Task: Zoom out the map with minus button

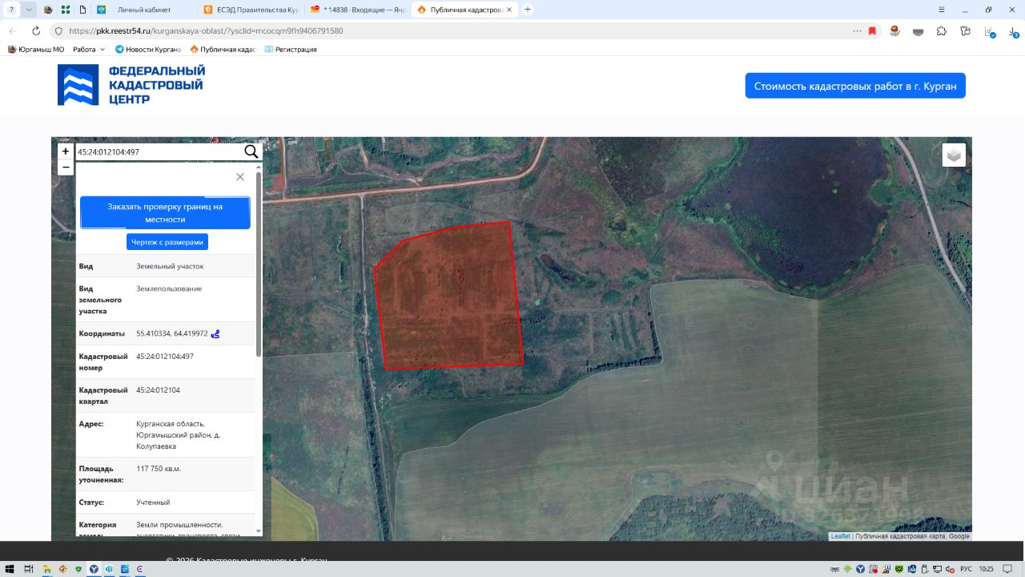Action: [66, 167]
